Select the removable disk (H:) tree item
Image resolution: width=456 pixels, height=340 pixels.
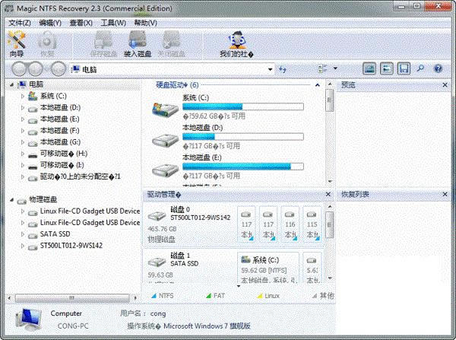pos(64,154)
